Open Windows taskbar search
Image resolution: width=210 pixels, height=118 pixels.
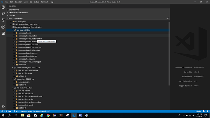point(9,115)
